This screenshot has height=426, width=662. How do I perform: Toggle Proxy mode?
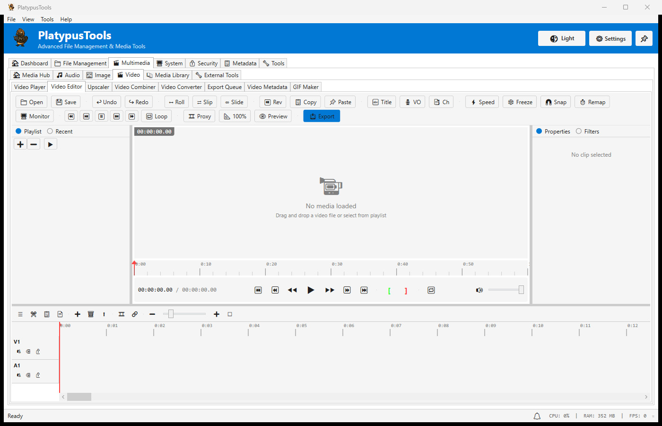[199, 116]
